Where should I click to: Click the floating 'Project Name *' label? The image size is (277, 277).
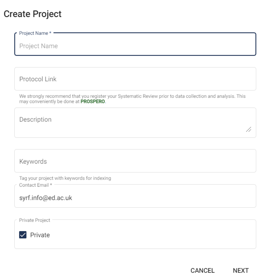(35, 33)
